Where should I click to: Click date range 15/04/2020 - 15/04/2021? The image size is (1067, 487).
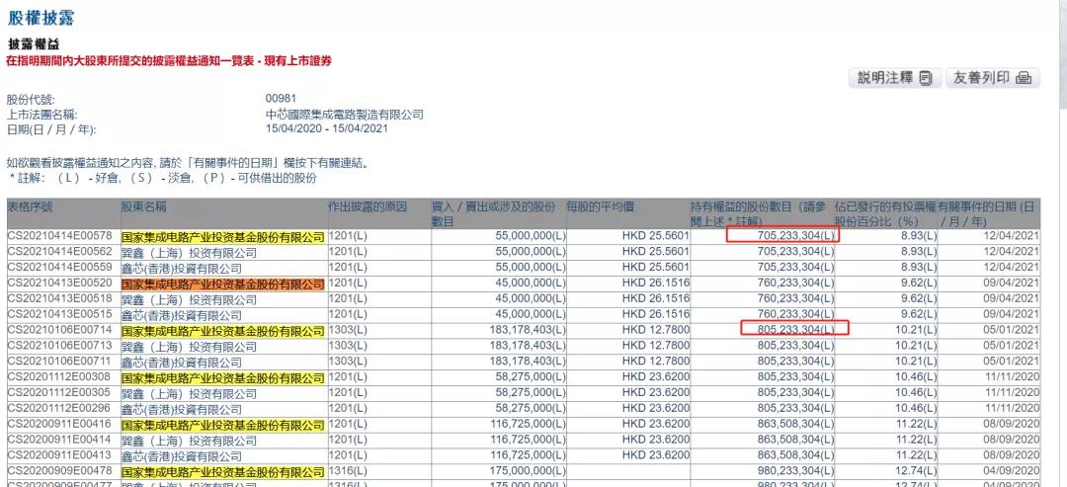(x=327, y=128)
